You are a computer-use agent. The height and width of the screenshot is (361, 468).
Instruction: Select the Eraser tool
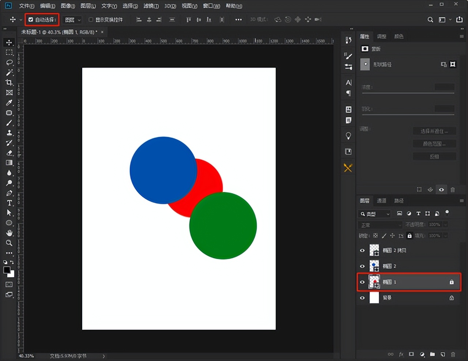(x=9, y=153)
